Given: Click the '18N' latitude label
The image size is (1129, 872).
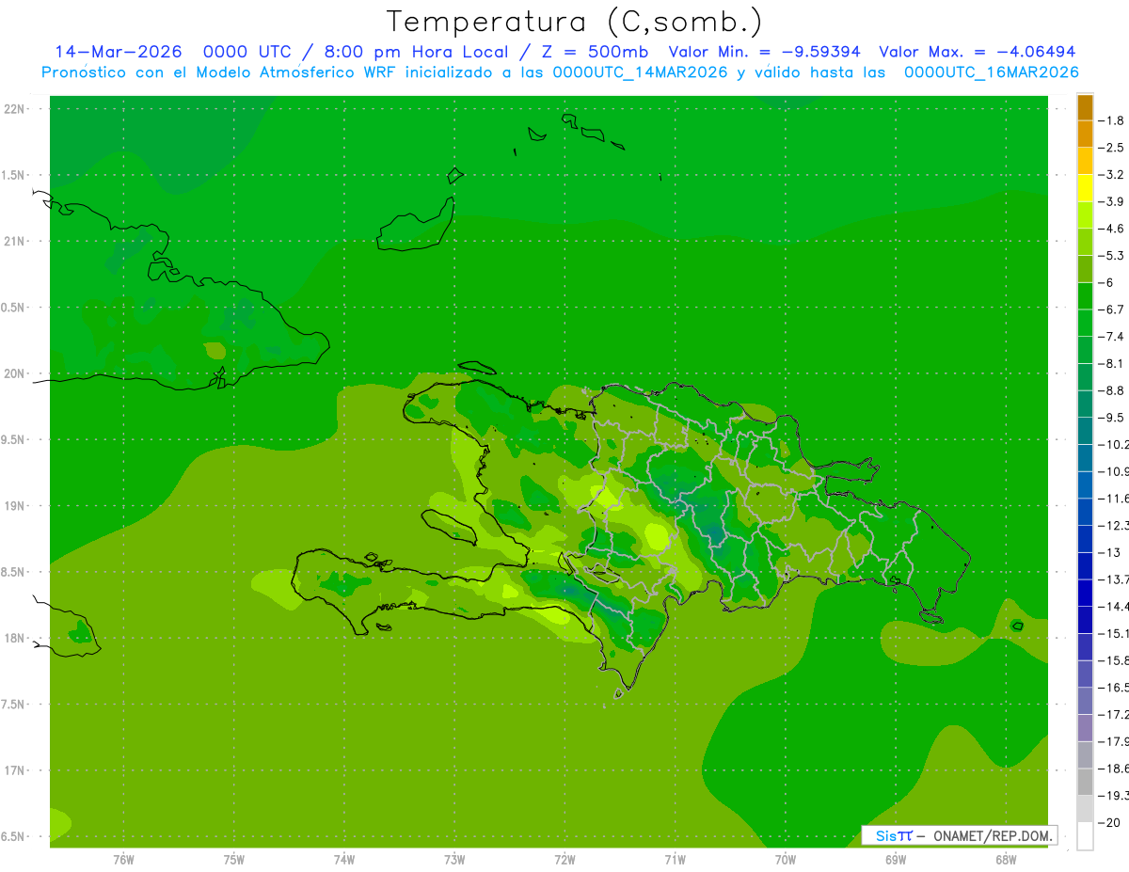Looking at the screenshot, I should [x=16, y=639].
